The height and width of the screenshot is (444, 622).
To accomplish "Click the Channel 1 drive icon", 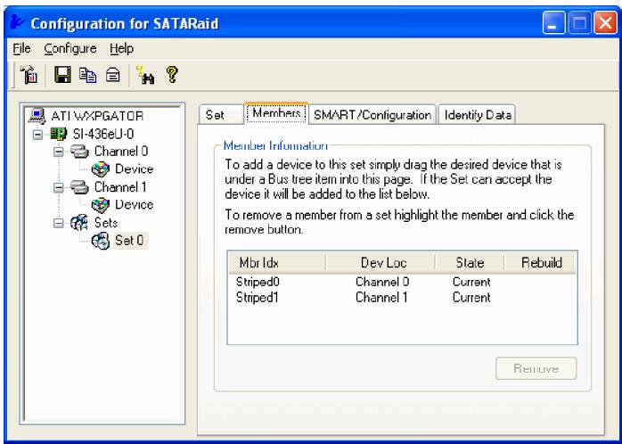I will pos(79,187).
